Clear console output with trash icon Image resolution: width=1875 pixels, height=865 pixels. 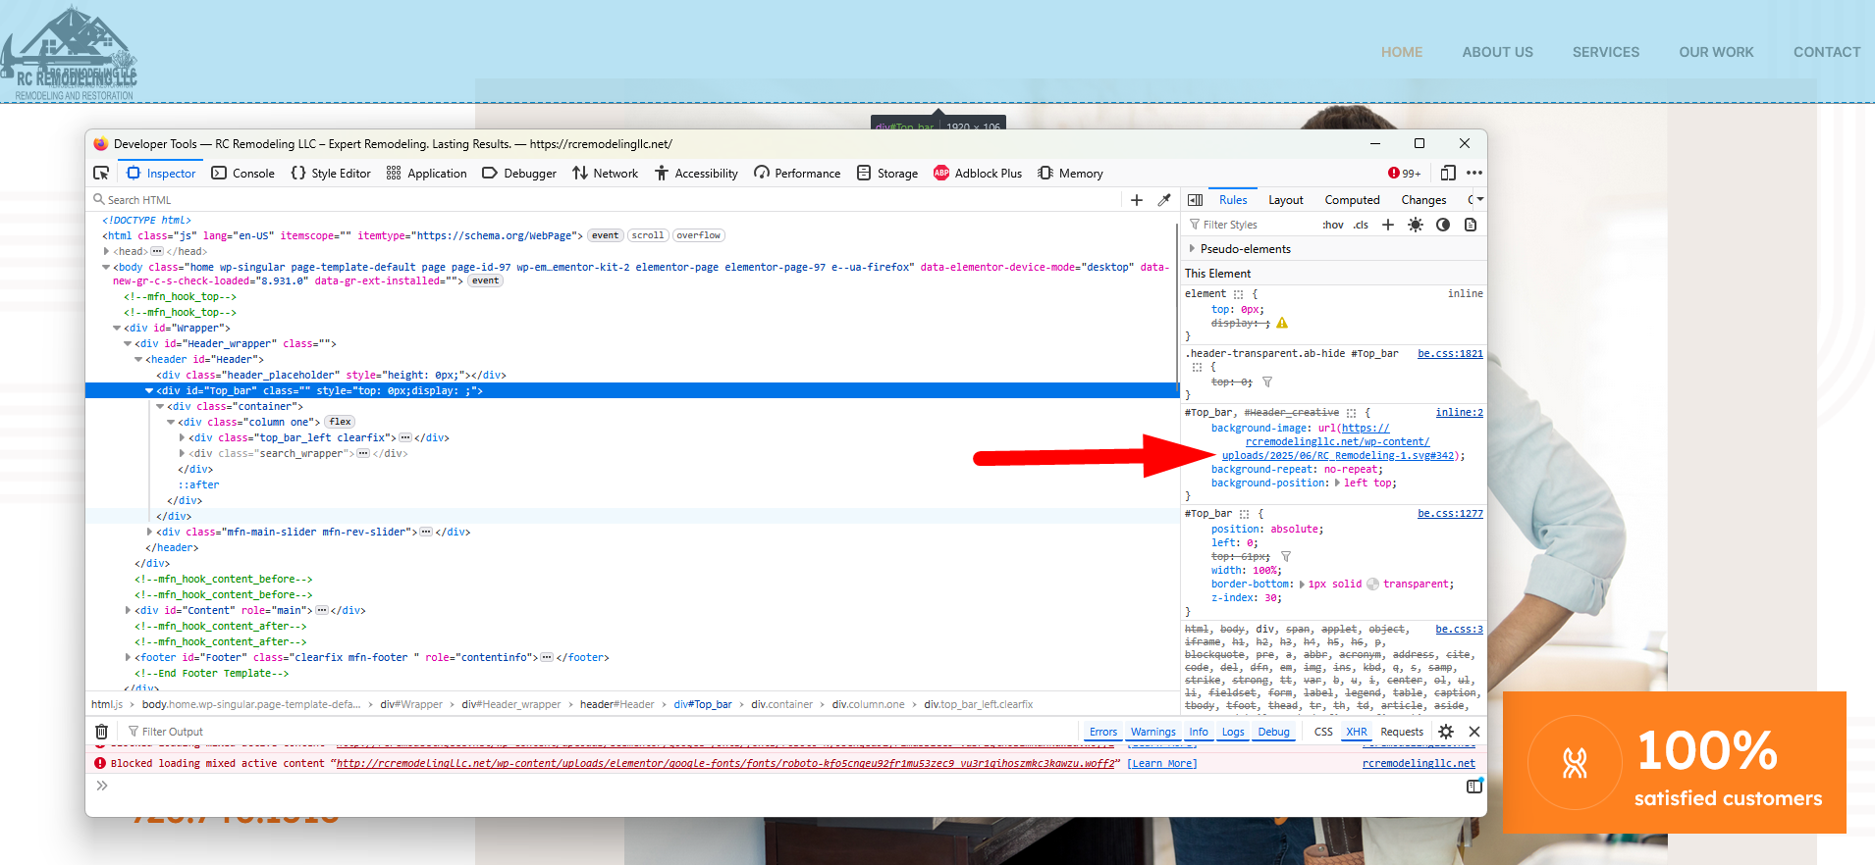pos(101,732)
